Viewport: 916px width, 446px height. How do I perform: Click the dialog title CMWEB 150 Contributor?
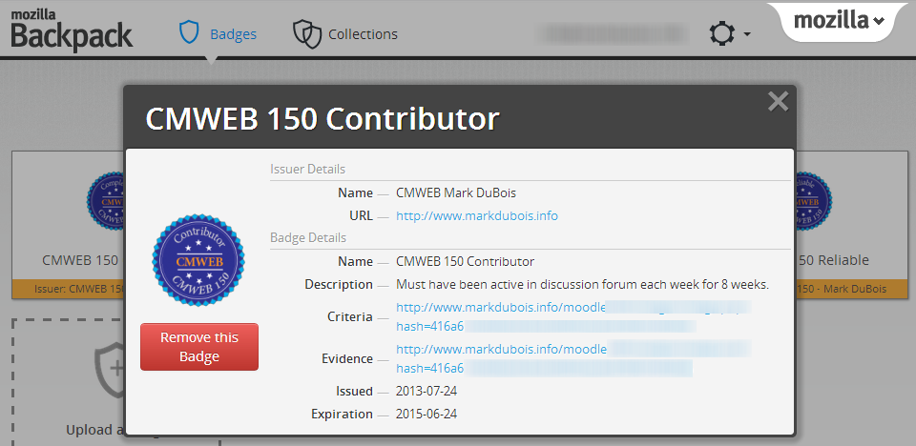click(x=322, y=119)
